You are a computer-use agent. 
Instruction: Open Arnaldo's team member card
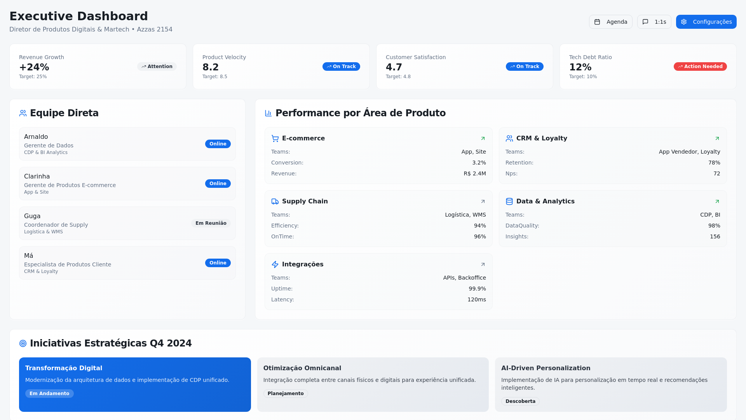pos(127,144)
